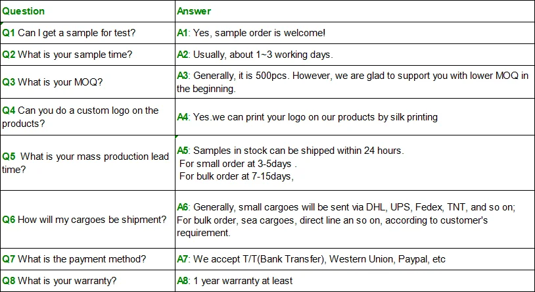Image resolution: width=535 pixels, height=292 pixels.
Task: Click the "Answer" column header
Action: point(194,11)
